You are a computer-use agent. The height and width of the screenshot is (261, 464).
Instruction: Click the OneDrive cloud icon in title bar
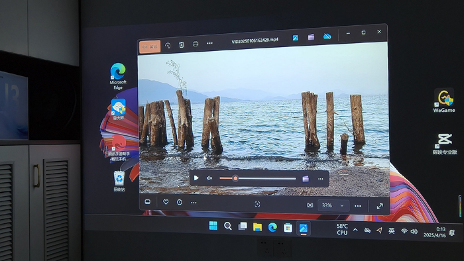click(x=327, y=36)
